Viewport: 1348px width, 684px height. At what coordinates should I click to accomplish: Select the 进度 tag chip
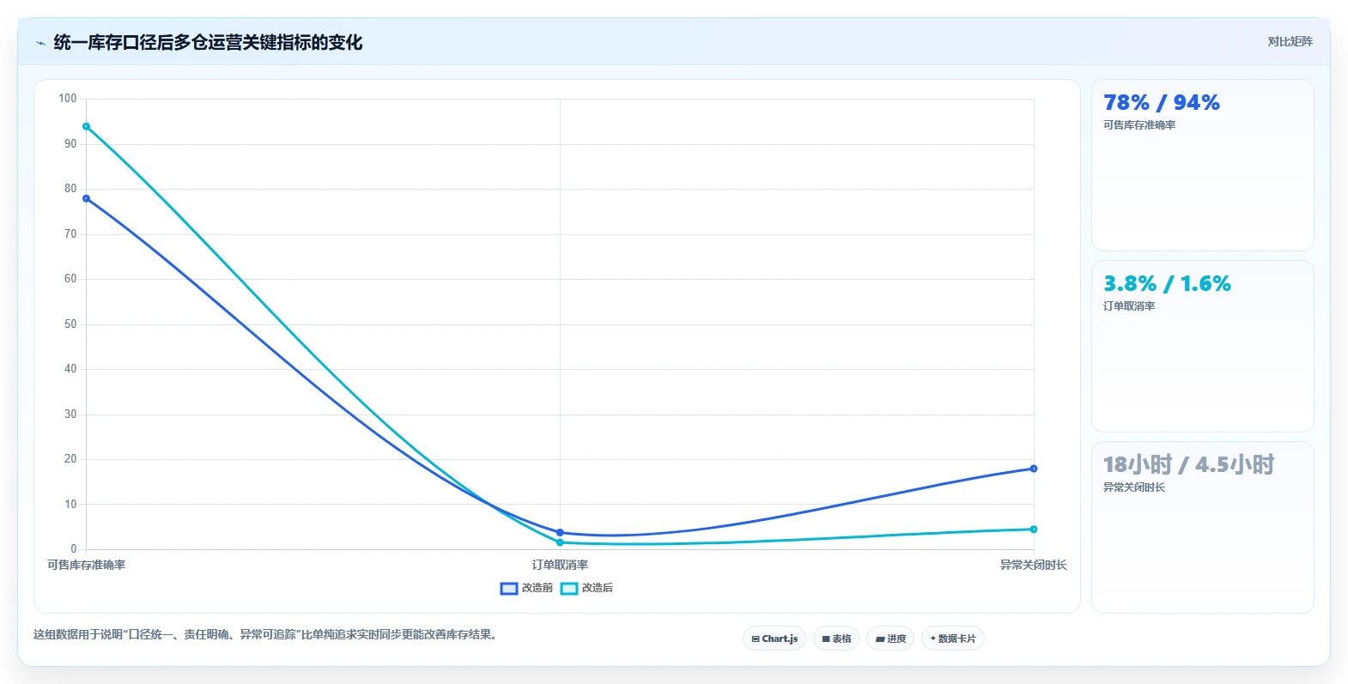pos(890,639)
